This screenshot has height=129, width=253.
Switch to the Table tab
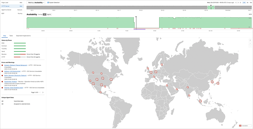point(11,36)
